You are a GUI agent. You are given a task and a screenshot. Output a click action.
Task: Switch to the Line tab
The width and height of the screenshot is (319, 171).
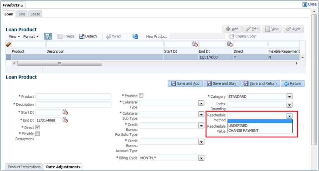pyautogui.click(x=22, y=14)
